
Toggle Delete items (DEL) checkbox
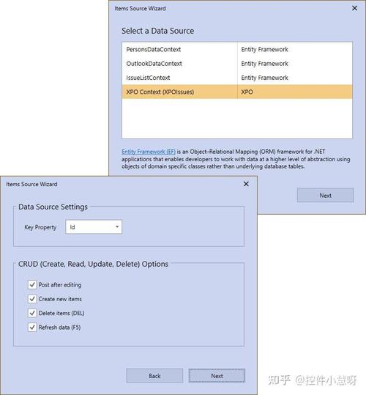[32, 313]
